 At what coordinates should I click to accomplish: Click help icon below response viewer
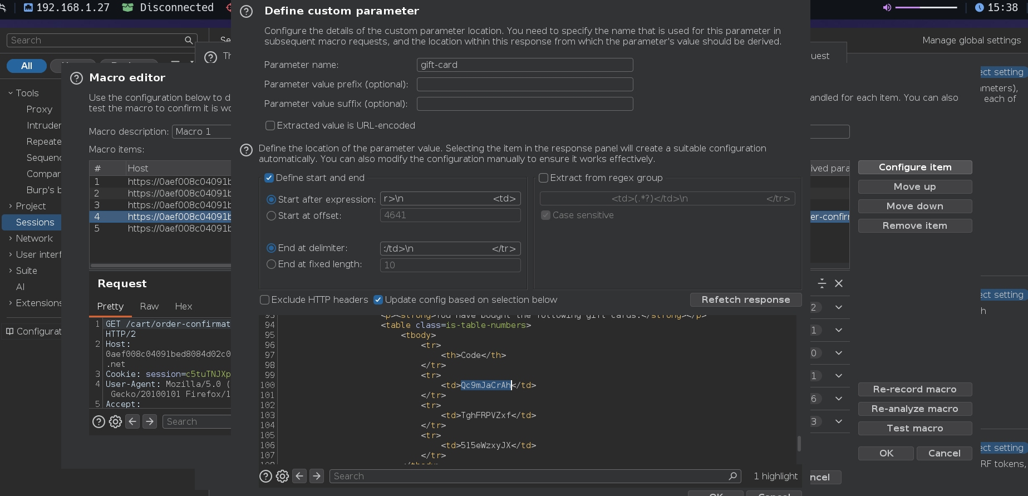pyautogui.click(x=266, y=476)
